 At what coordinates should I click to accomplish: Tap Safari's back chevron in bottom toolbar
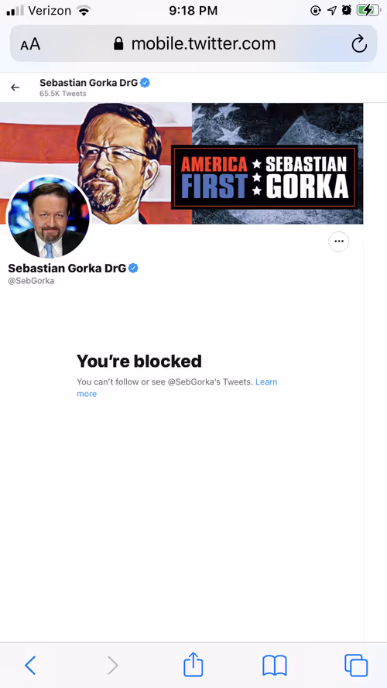(30, 666)
